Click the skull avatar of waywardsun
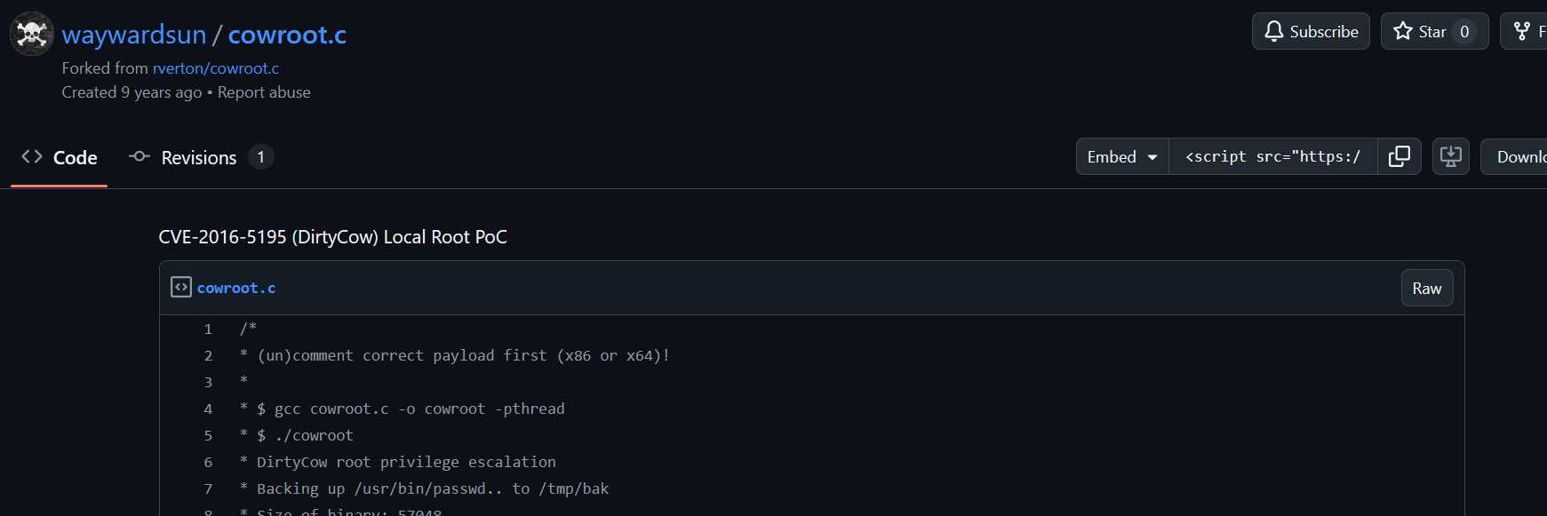Screen dimensions: 1547x516 (32, 34)
